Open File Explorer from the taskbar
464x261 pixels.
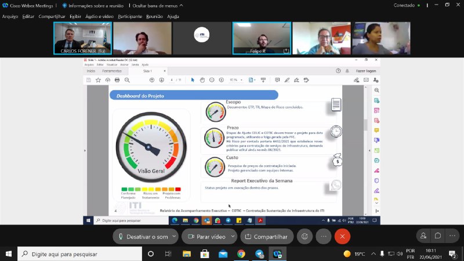click(186, 254)
